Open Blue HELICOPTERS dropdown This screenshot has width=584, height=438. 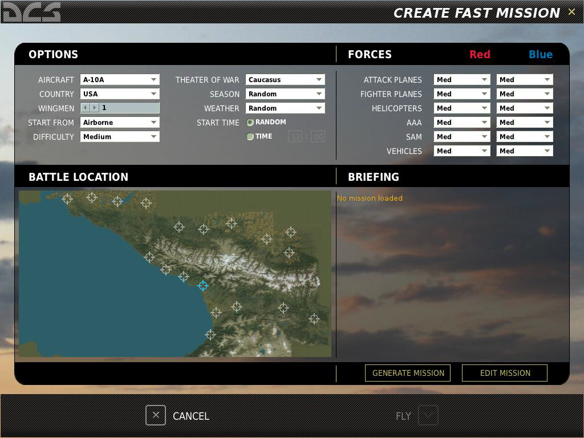pos(525,108)
